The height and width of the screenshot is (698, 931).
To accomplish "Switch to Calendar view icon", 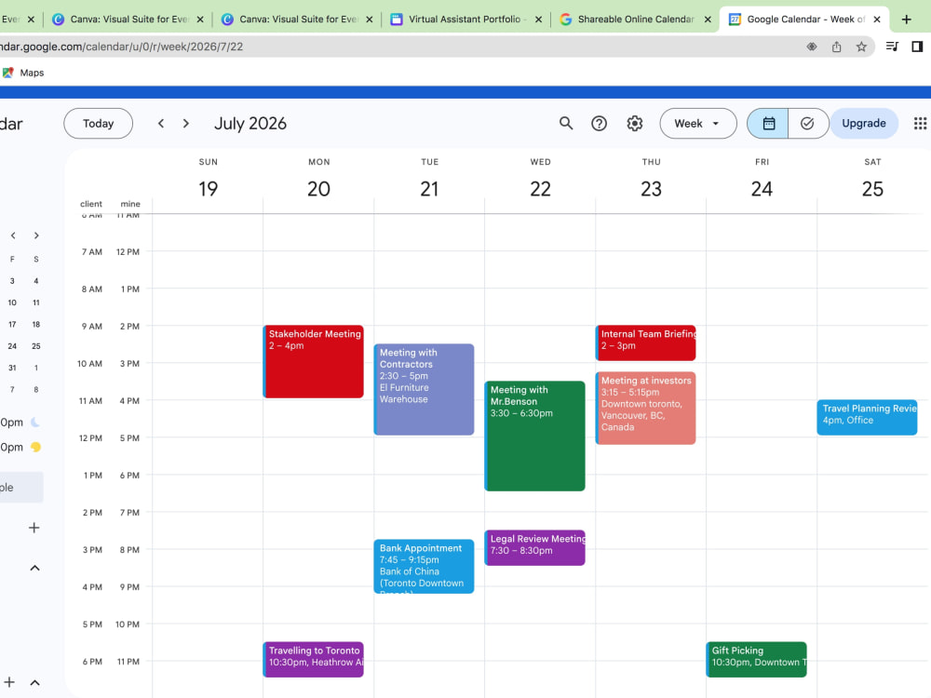I will (768, 124).
